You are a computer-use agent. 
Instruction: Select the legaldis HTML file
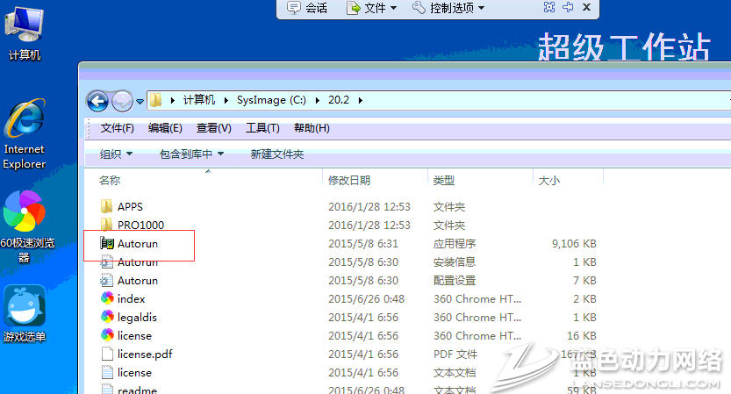(x=136, y=318)
